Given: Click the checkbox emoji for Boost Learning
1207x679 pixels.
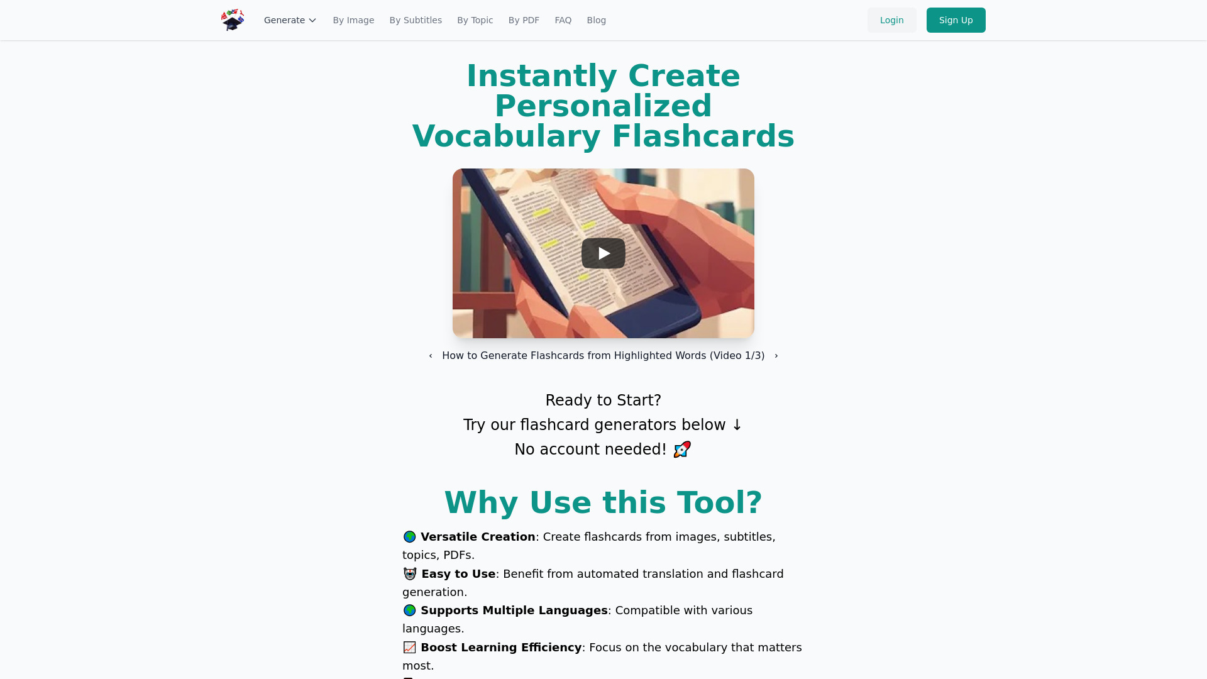Looking at the screenshot, I should [409, 647].
